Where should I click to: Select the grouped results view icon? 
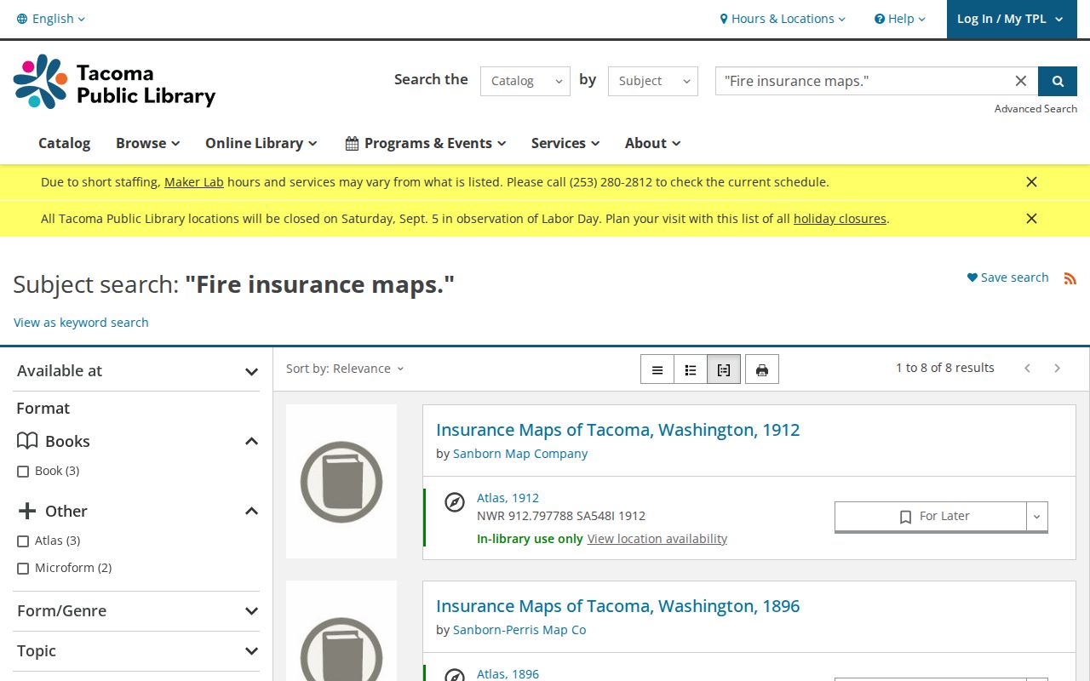tap(724, 369)
